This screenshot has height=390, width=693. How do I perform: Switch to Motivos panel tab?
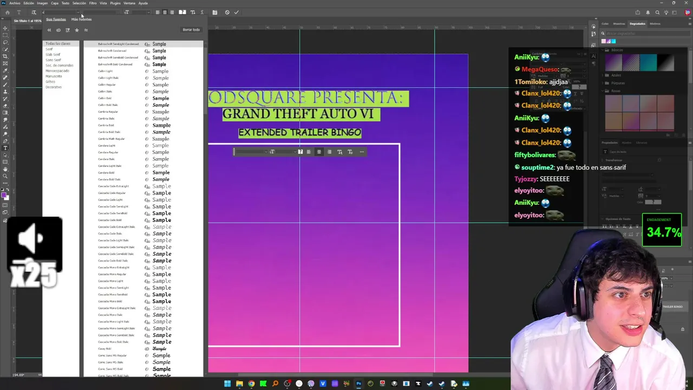coord(655,24)
